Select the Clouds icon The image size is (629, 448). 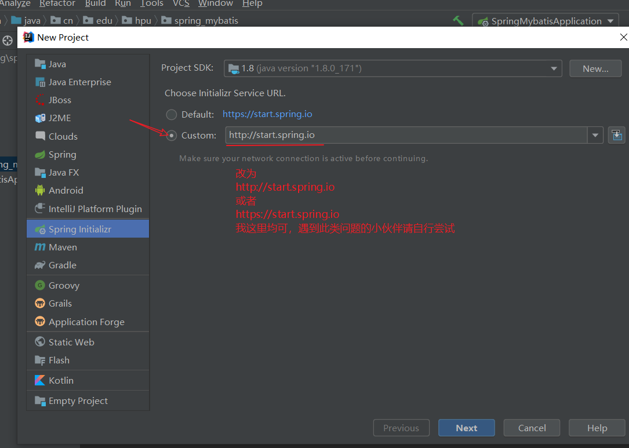(40, 136)
